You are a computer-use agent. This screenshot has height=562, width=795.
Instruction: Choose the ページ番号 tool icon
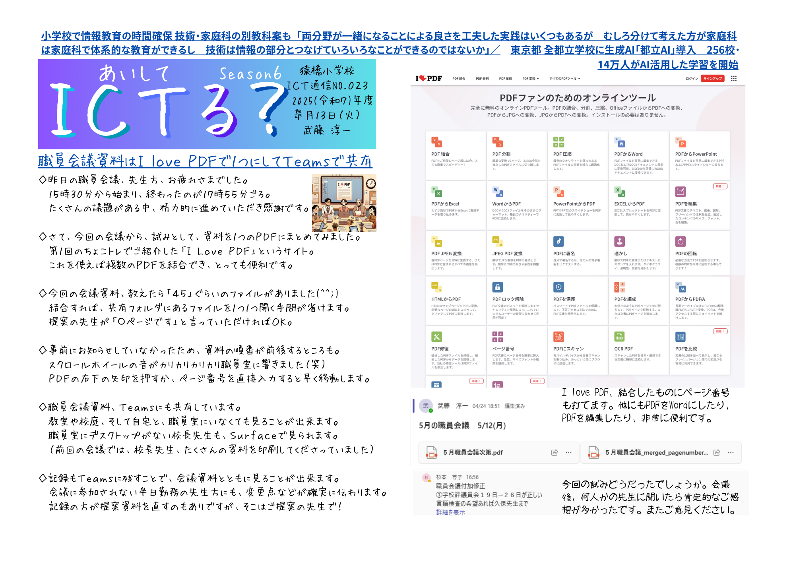pos(498,337)
